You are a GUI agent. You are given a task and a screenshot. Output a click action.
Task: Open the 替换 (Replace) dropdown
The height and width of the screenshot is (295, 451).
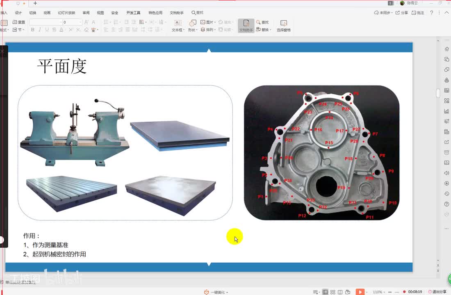coord(264,29)
